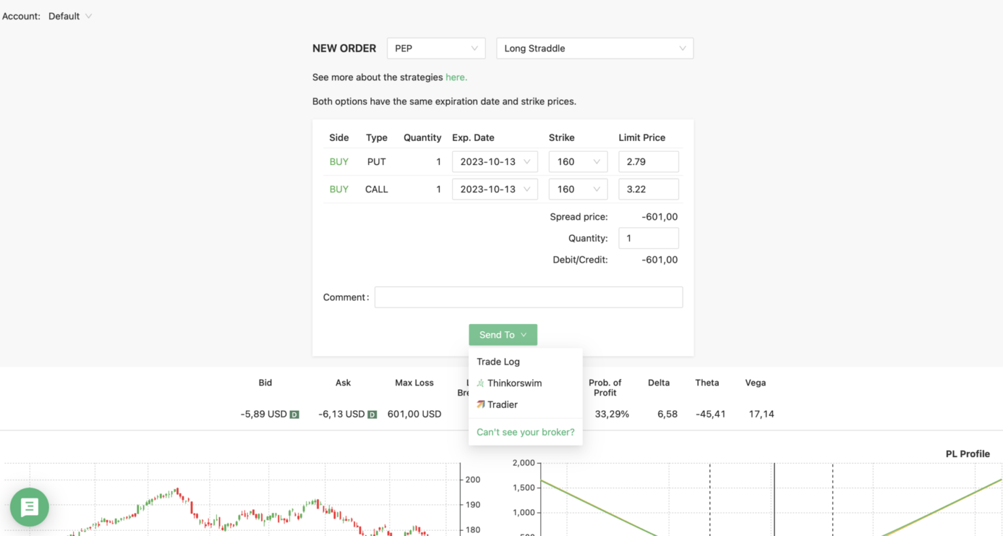Open the PEP symbol dropdown
This screenshot has height=536, width=1003.
click(x=436, y=48)
